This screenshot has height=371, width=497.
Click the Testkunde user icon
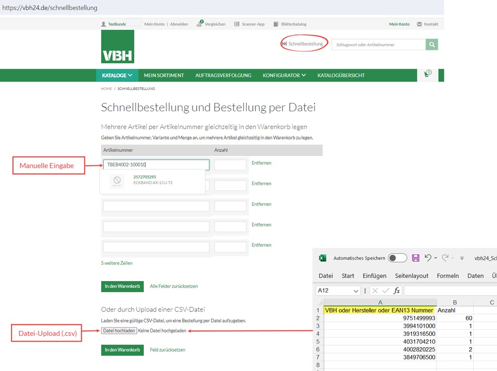103,24
